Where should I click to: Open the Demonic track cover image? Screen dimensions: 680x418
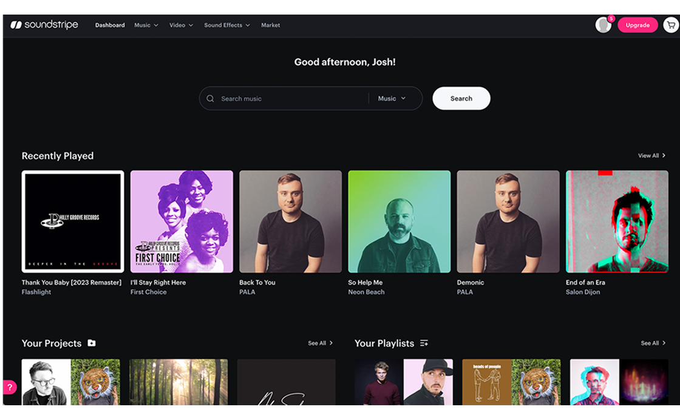(508, 221)
